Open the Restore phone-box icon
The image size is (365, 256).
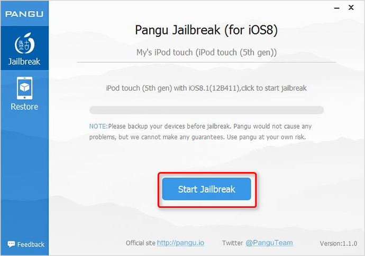click(24, 88)
